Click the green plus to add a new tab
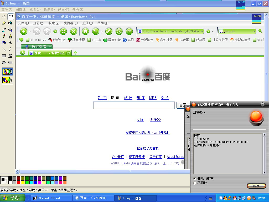269x202 pixels. 75,53
